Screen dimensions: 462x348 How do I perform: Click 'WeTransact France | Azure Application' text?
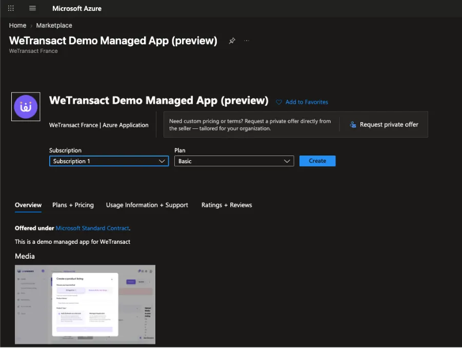tap(98, 125)
